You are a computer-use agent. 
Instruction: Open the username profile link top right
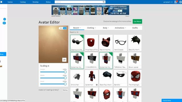[168, 2]
